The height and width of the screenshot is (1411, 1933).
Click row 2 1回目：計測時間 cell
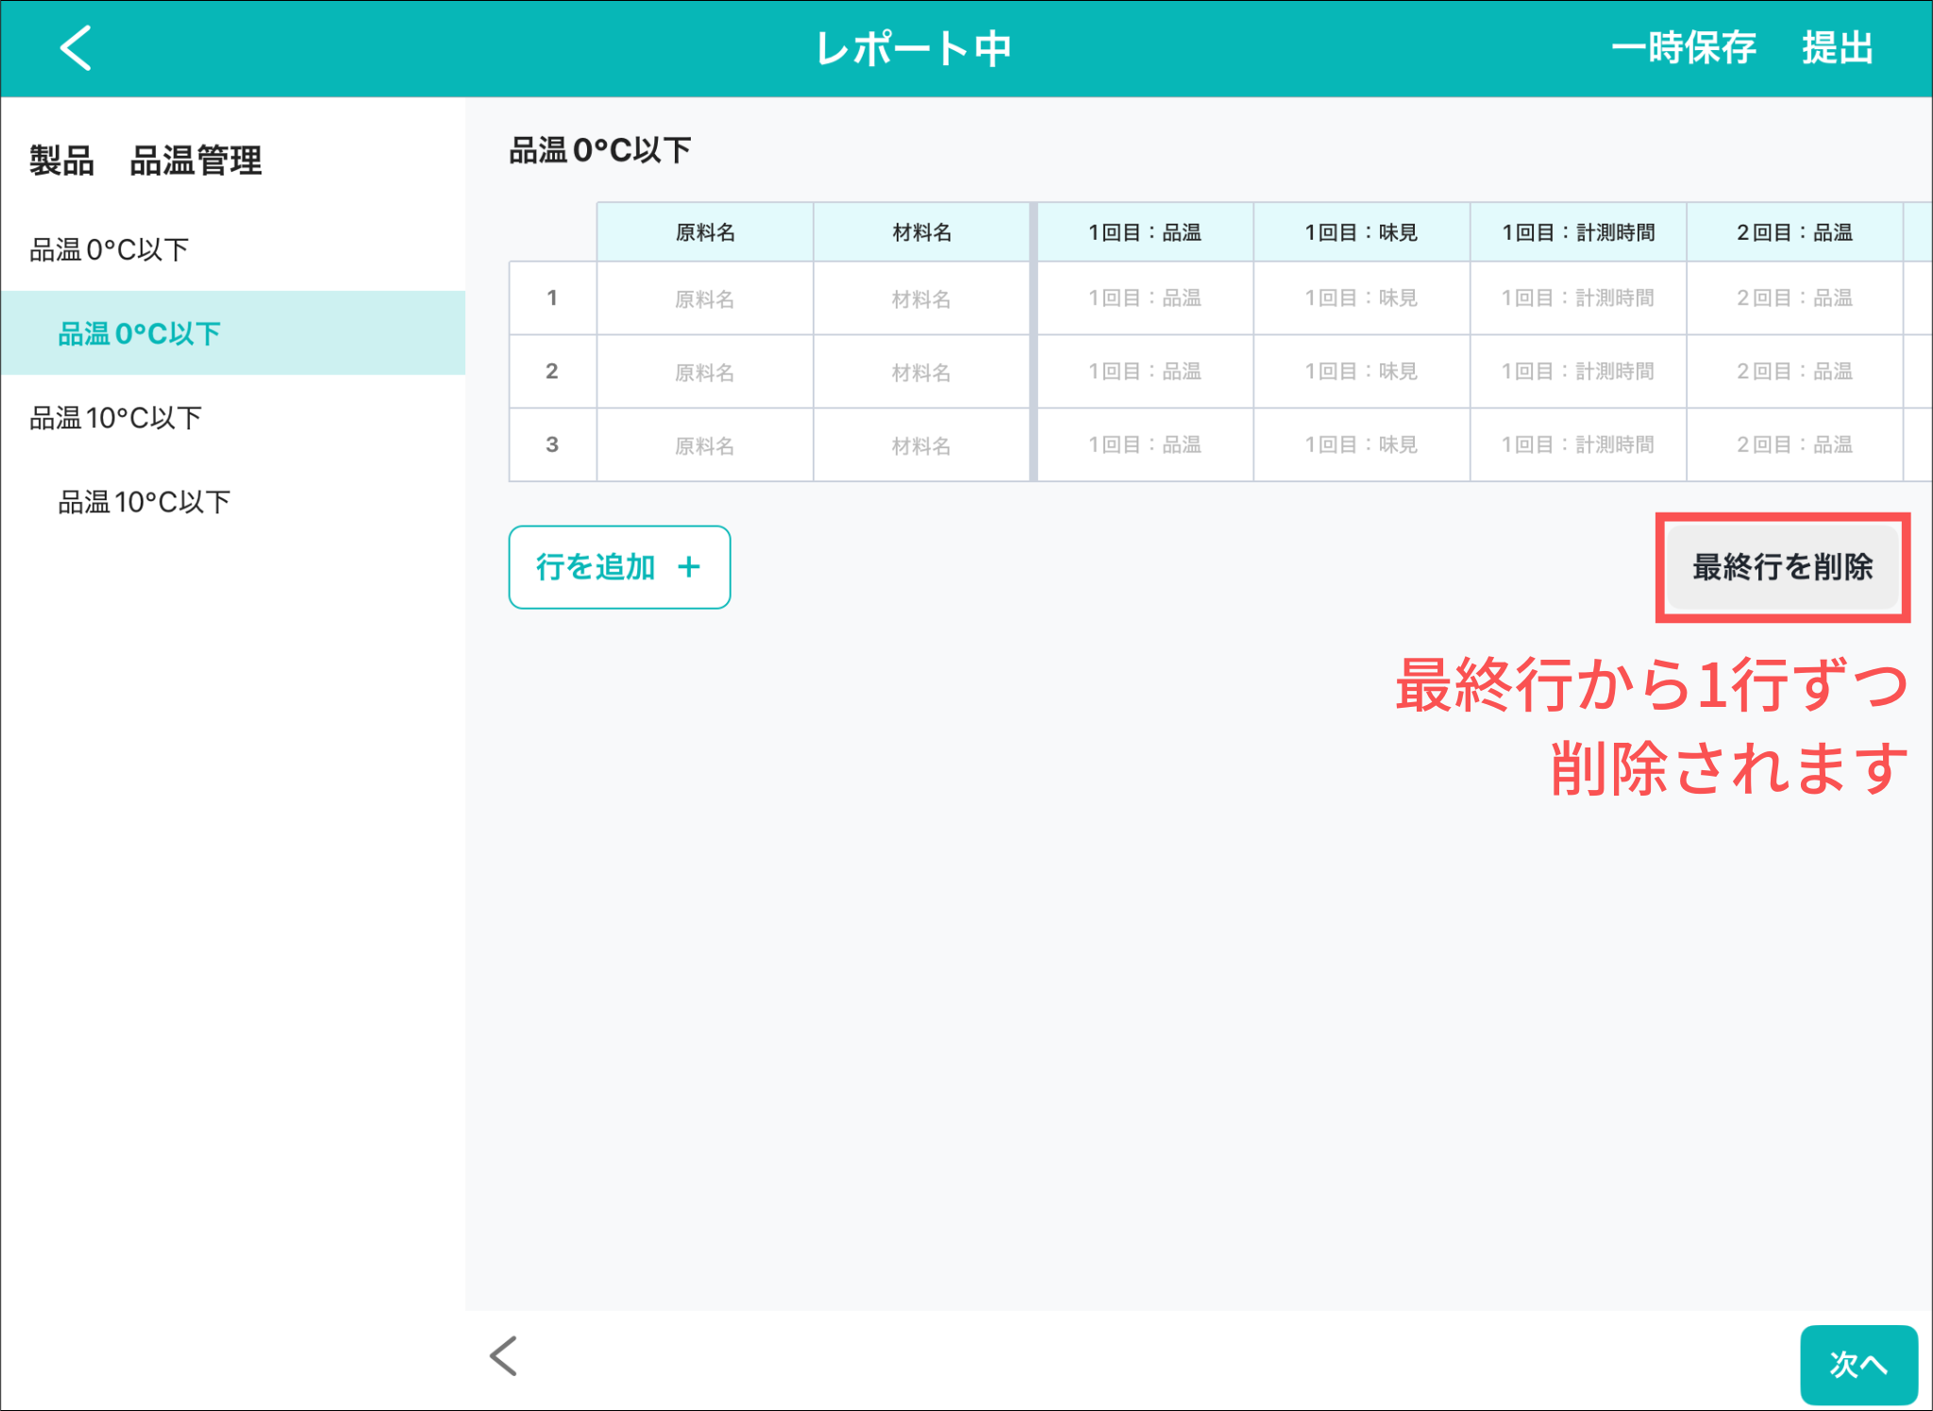[x=1577, y=372]
